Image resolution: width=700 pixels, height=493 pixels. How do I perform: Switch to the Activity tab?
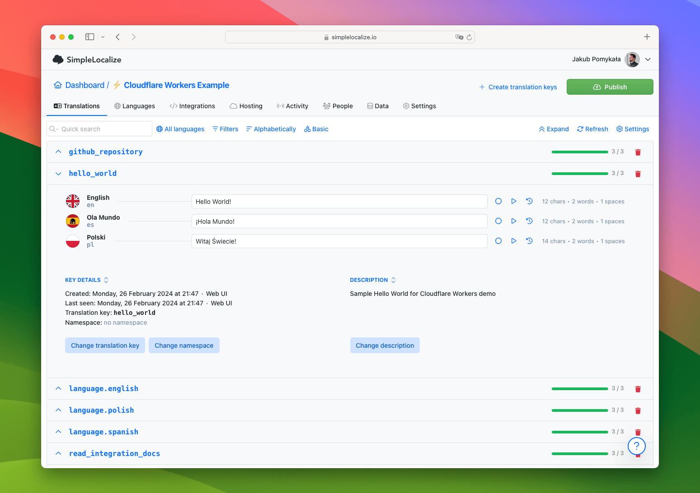click(x=292, y=106)
